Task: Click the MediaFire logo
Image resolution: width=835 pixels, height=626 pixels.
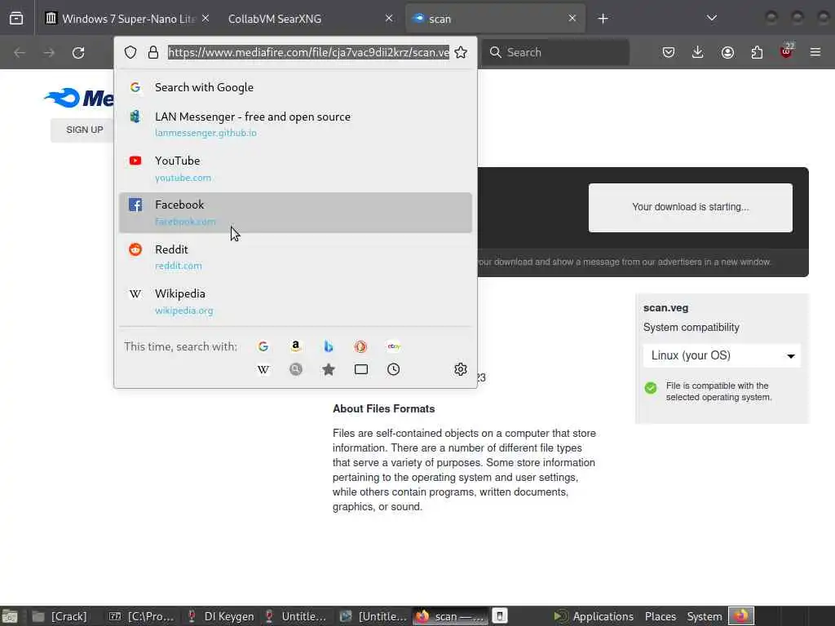Action: [x=79, y=98]
